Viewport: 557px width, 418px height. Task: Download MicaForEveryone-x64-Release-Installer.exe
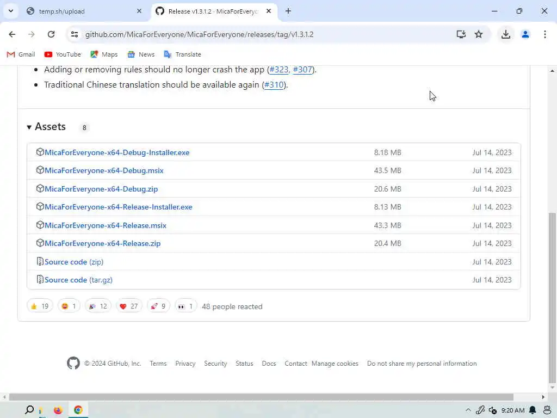[x=118, y=207]
